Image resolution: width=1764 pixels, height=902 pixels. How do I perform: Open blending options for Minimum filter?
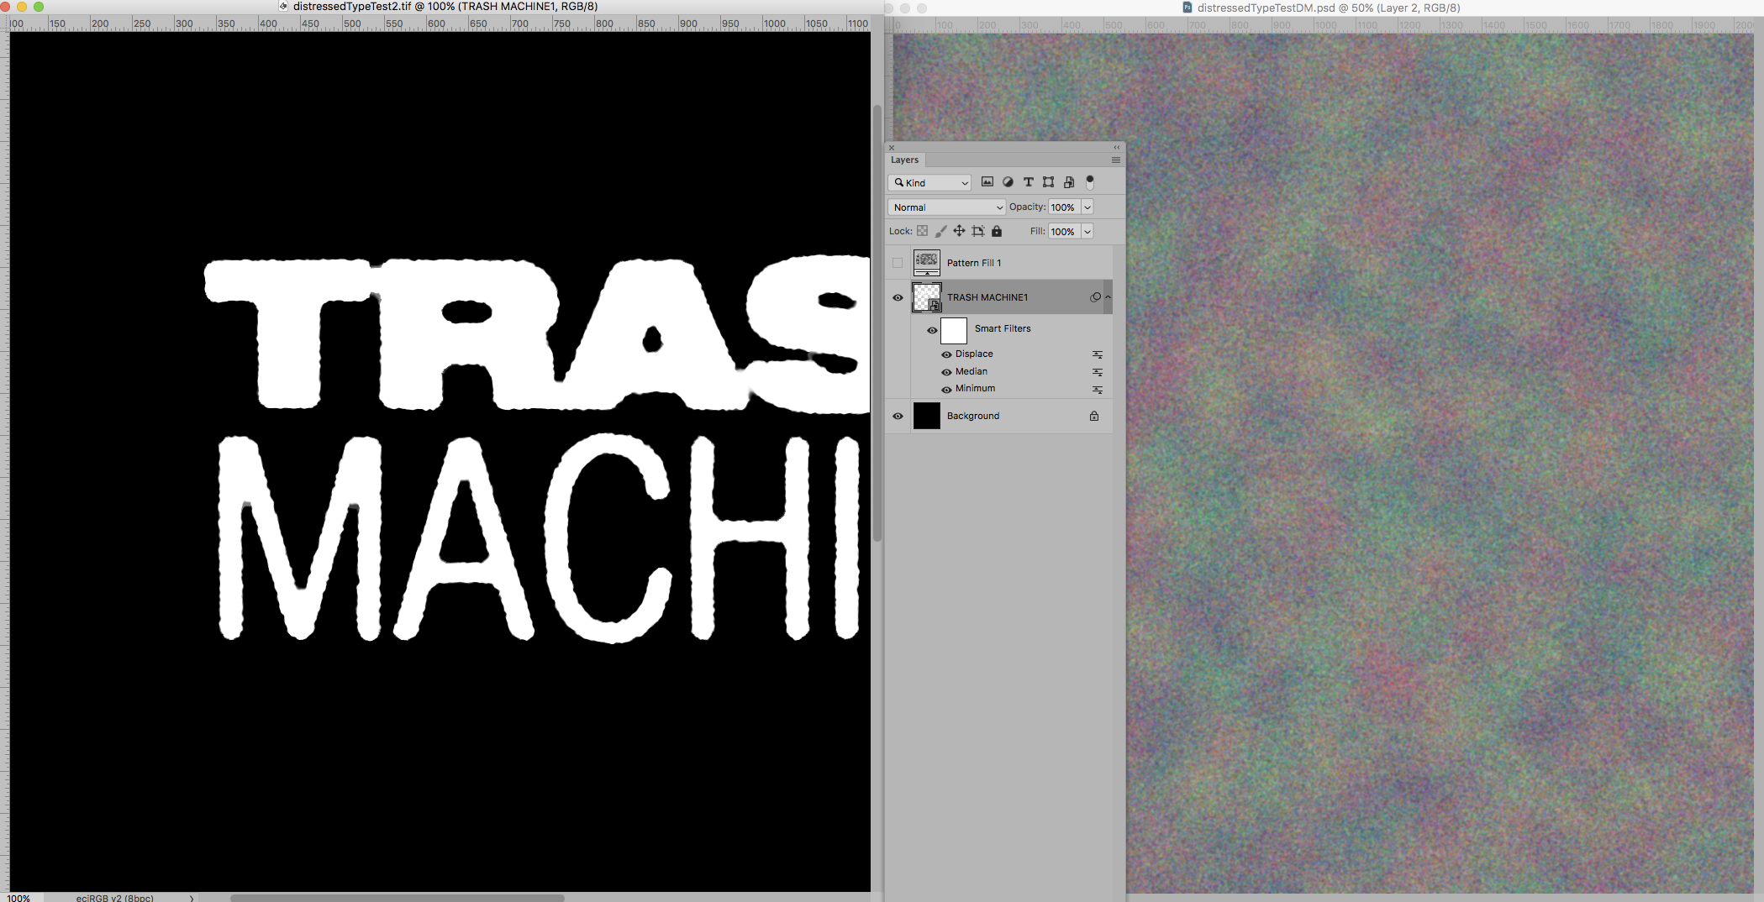(1098, 390)
